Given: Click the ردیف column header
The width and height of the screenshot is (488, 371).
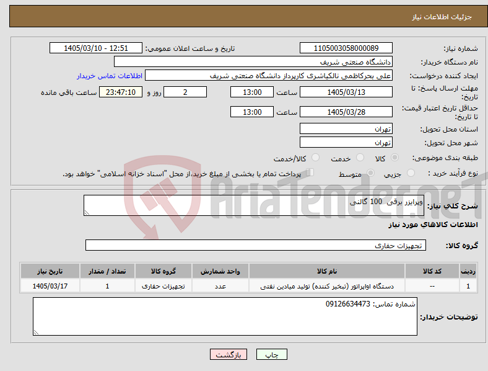Looking at the screenshot, I should 468,271.
